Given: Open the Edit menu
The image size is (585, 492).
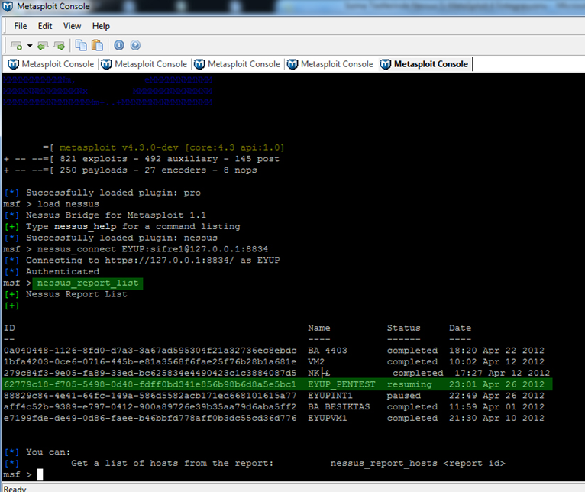Looking at the screenshot, I should pos(45,26).
